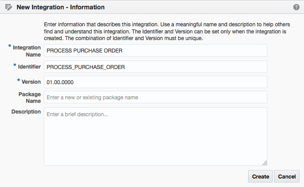The image size is (304, 187).
Task: Click the Integration Name label
Action: (x=27, y=51)
